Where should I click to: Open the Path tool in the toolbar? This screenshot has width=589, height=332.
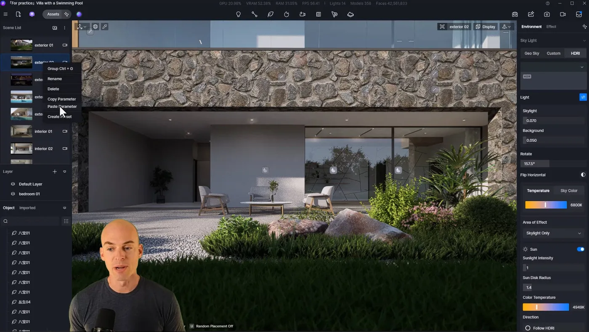click(255, 14)
